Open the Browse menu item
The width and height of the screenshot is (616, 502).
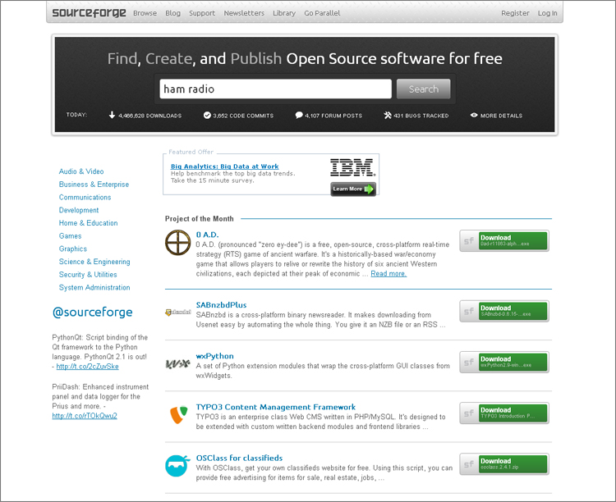coord(145,13)
